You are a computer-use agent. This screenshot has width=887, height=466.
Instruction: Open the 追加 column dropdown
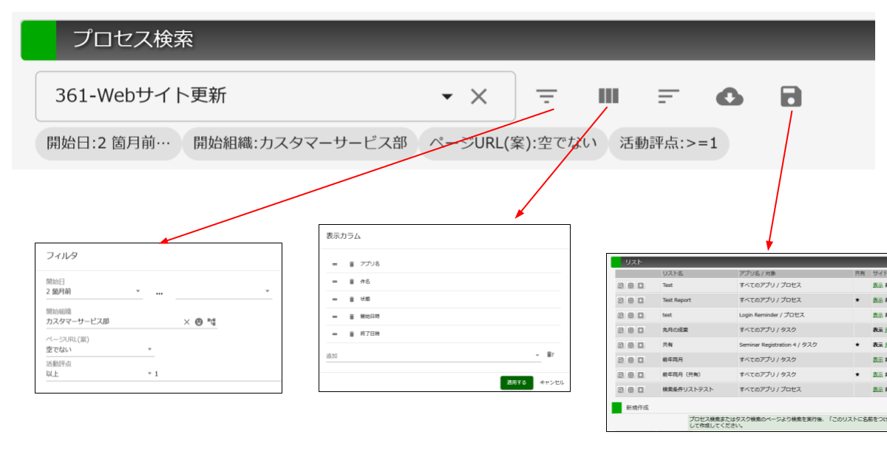click(x=537, y=356)
